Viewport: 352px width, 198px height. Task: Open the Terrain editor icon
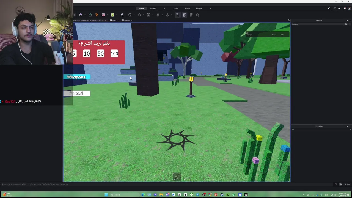(x=90, y=15)
